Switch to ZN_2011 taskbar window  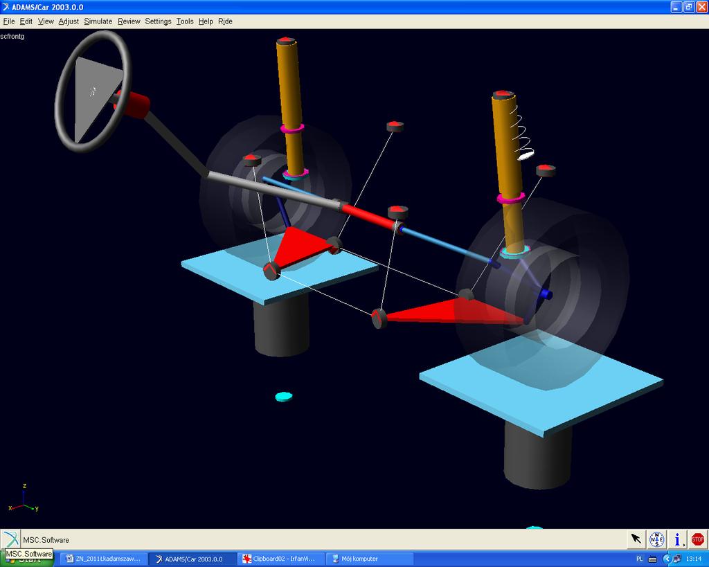coord(104,559)
